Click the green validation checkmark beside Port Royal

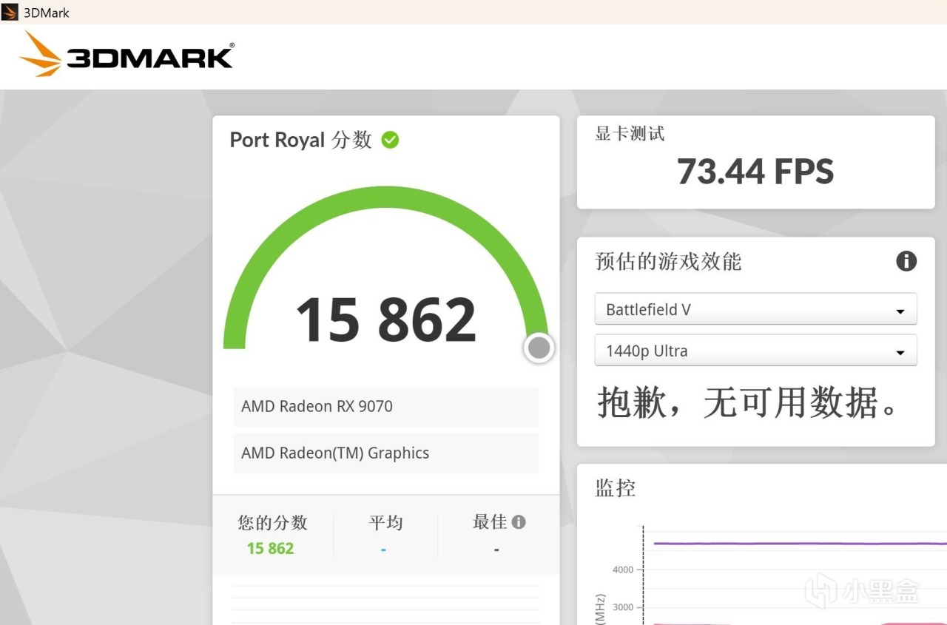[x=390, y=140]
